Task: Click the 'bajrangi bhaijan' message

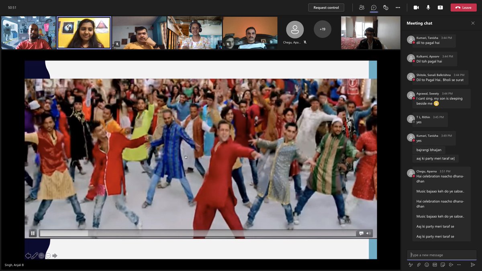Action: 429,150
